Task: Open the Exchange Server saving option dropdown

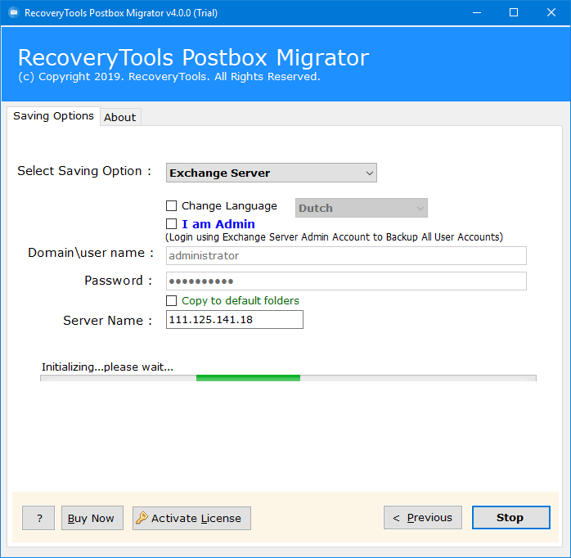Action: 272,173
